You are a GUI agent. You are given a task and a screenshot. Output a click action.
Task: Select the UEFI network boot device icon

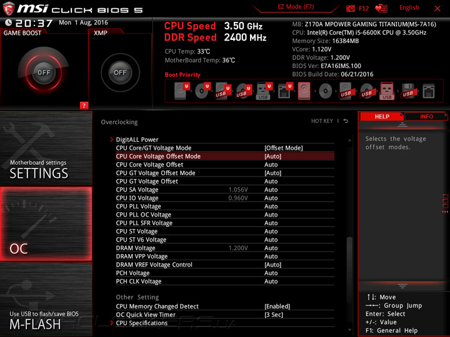[285, 91]
